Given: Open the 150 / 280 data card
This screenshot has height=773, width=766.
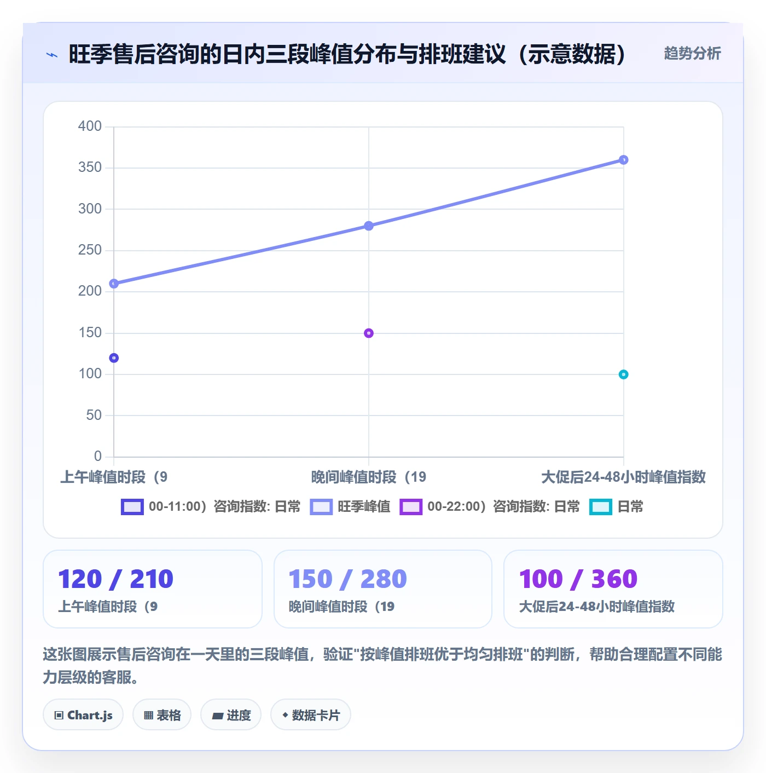Looking at the screenshot, I should (x=383, y=589).
